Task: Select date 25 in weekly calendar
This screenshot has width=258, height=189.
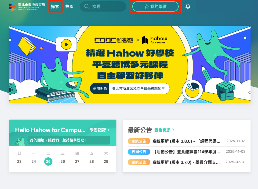Action: point(48,161)
